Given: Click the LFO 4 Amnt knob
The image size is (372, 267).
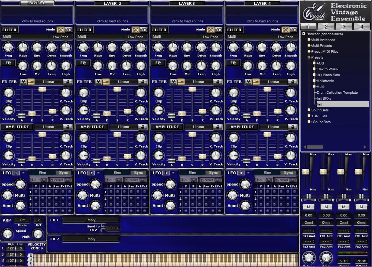Looking at the screenshot, I should pos(245,205).
